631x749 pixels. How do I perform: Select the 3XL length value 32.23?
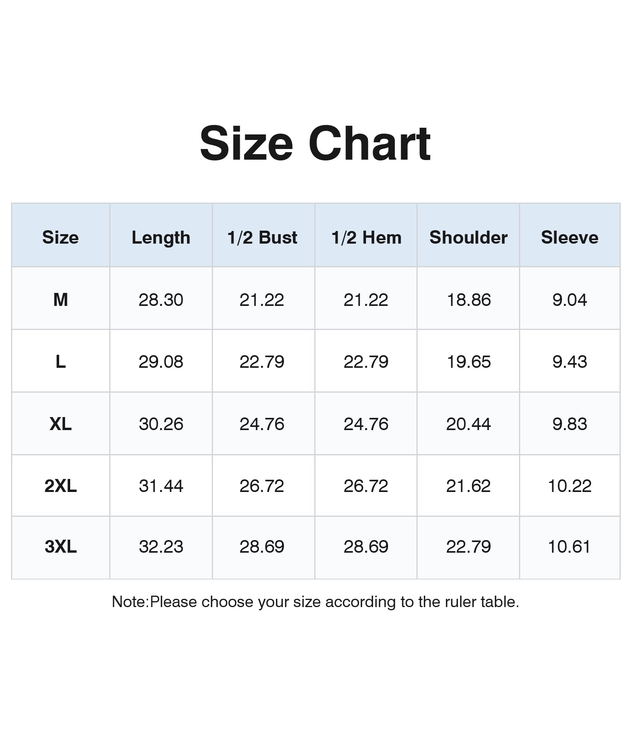point(161,546)
